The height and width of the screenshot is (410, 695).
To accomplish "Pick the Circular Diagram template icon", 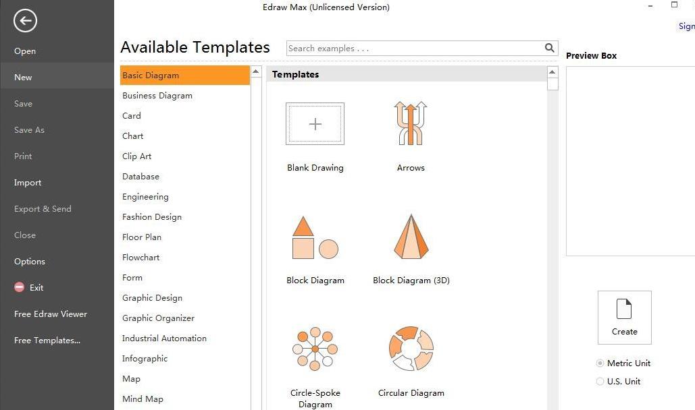I will (x=411, y=349).
